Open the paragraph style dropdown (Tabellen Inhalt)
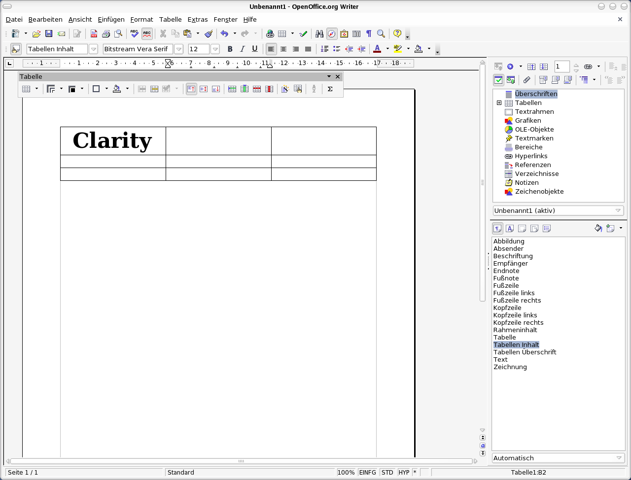The width and height of the screenshot is (631, 480). [x=93, y=49]
